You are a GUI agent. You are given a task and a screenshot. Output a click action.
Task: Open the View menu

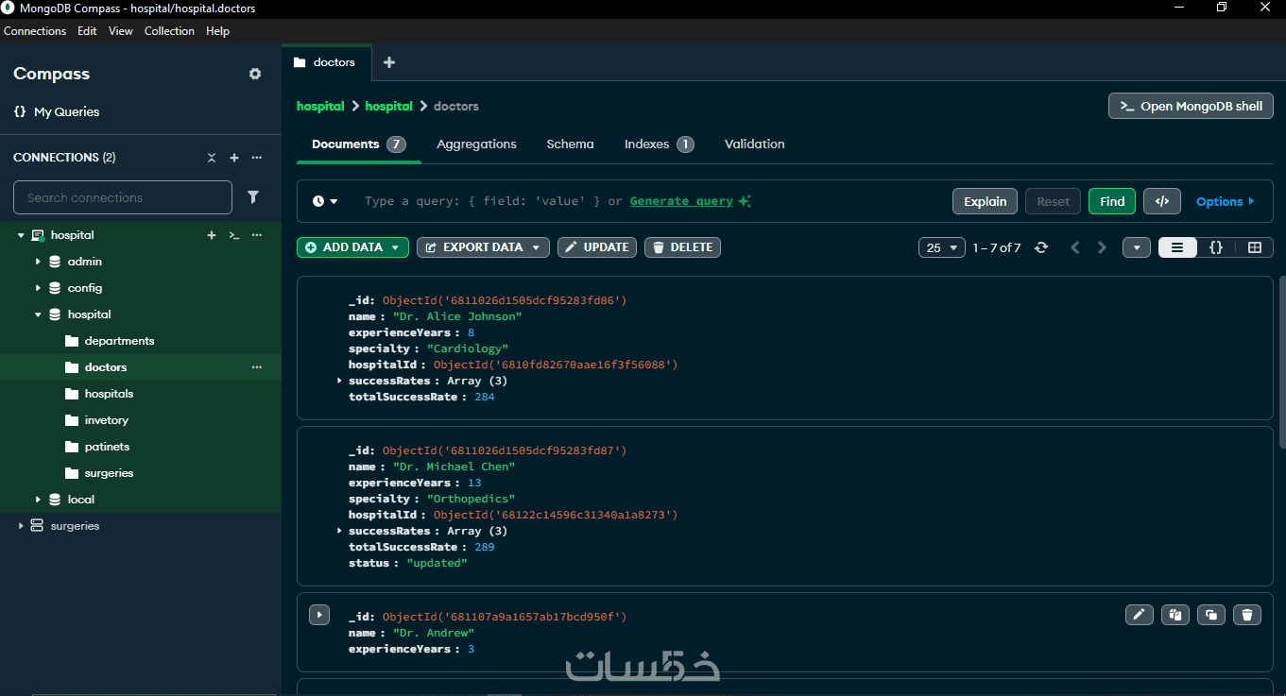tap(121, 31)
